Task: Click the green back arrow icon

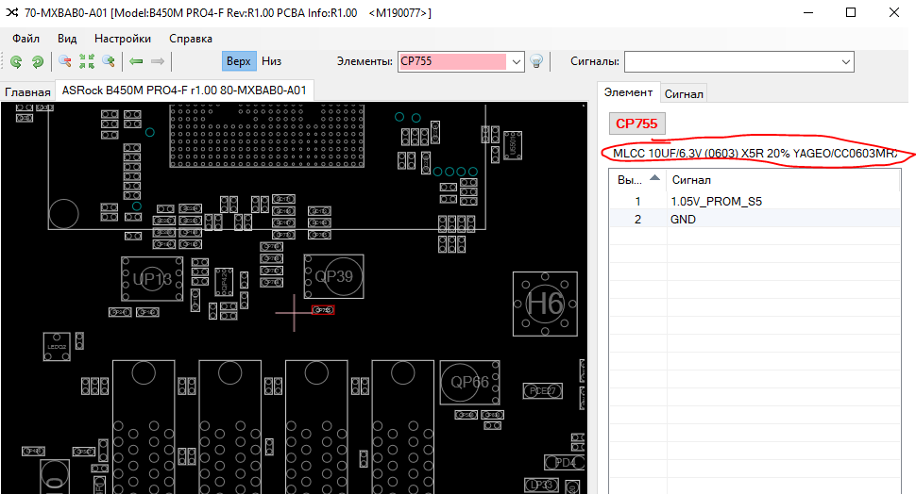Action: [x=136, y=61]
